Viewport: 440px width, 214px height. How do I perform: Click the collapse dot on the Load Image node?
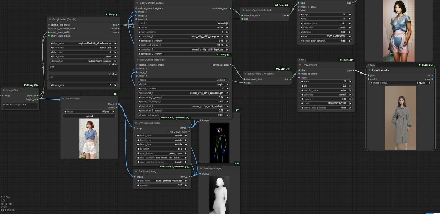(63, 99)
